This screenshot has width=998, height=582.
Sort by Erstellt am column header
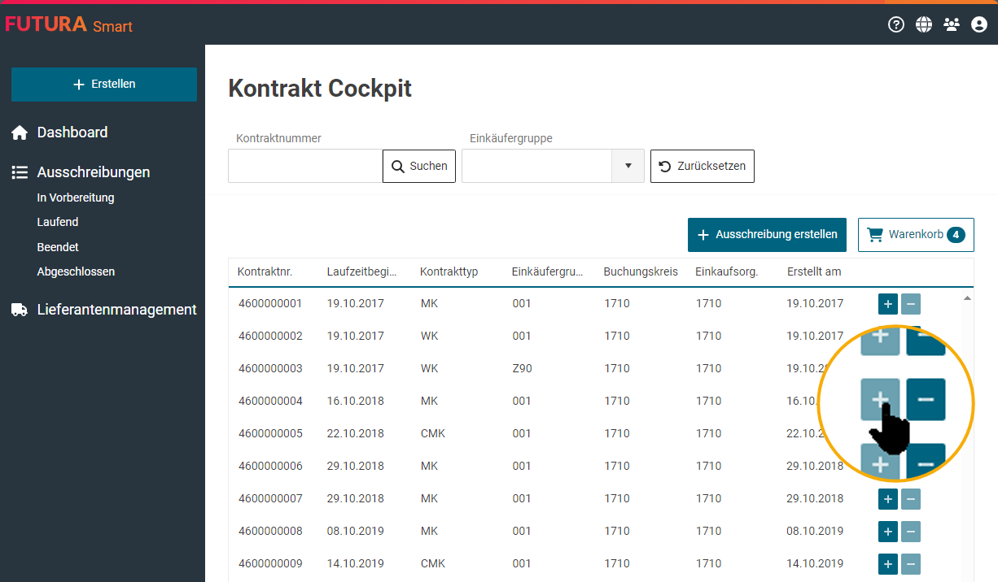tap(814, 271)
